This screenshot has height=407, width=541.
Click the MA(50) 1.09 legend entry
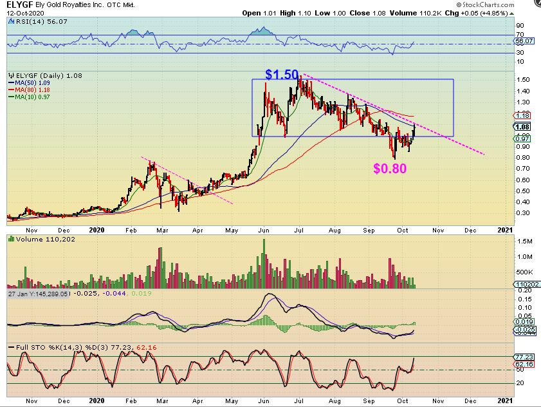(32, 83)
